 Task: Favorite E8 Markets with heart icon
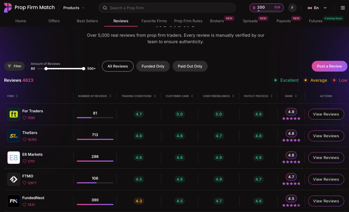(x=24, y=161)
